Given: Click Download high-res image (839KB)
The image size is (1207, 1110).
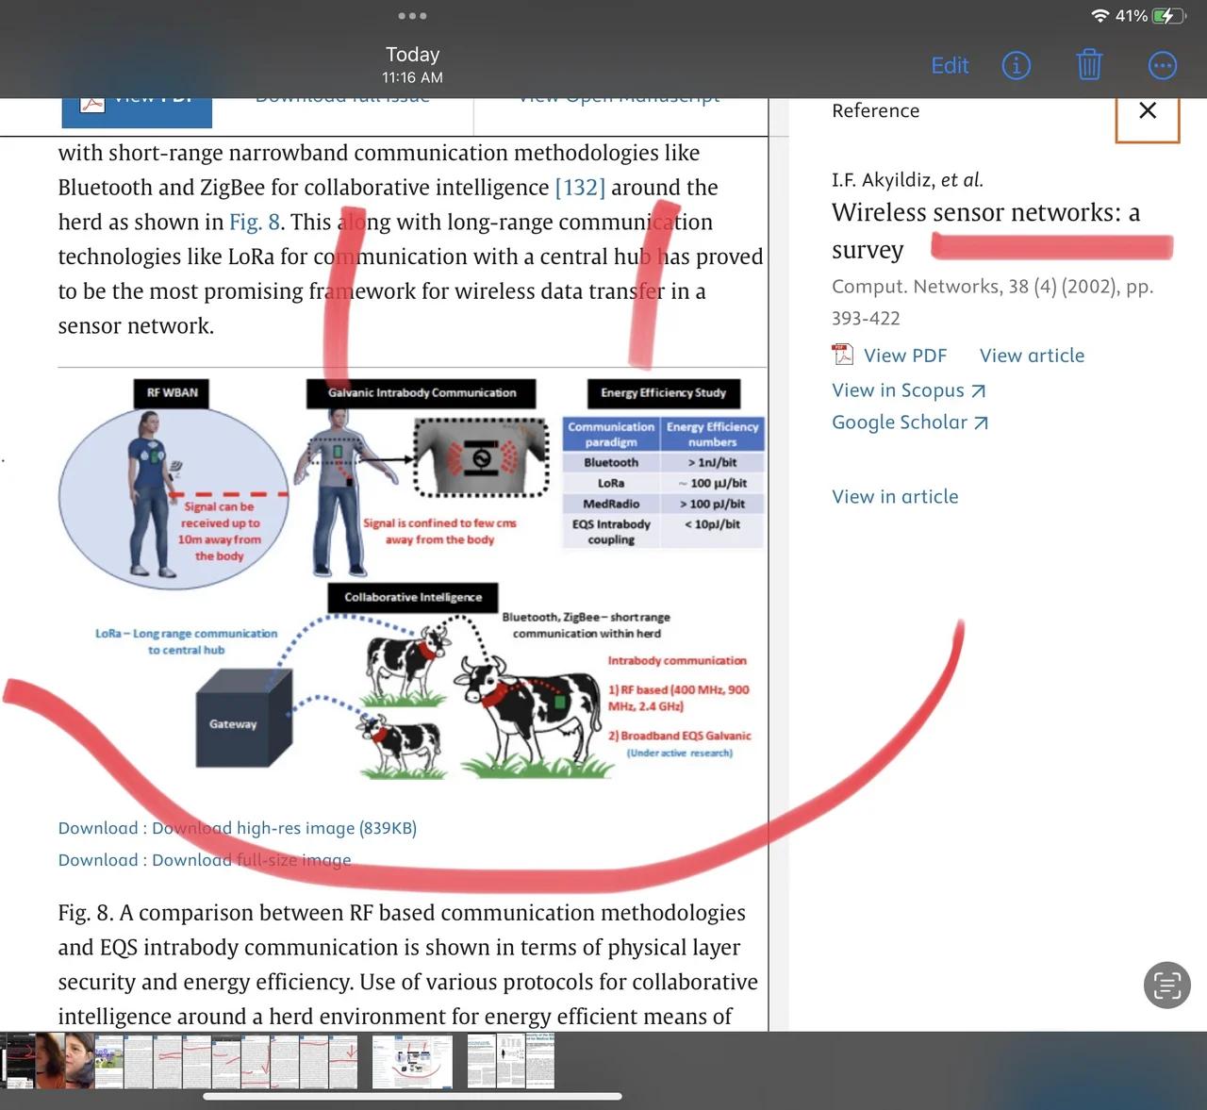Looking at the screenshot, I should 283,828.
